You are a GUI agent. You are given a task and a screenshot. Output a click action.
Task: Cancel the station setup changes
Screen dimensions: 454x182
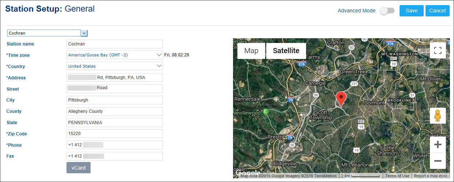(x=437, y=11)
